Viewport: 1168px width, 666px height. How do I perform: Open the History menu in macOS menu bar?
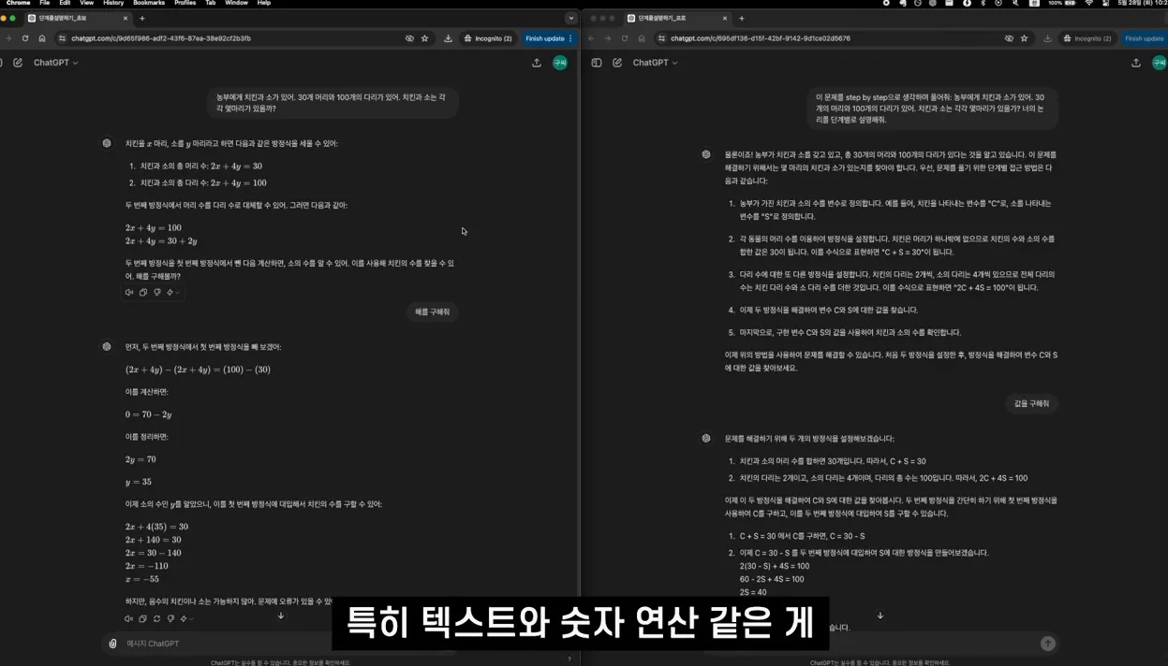click(113, 3)
